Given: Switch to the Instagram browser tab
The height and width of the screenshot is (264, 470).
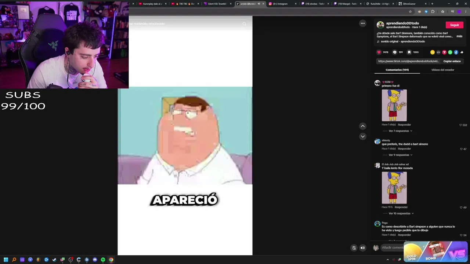Looking at the screenshot, I should [282, 4].
